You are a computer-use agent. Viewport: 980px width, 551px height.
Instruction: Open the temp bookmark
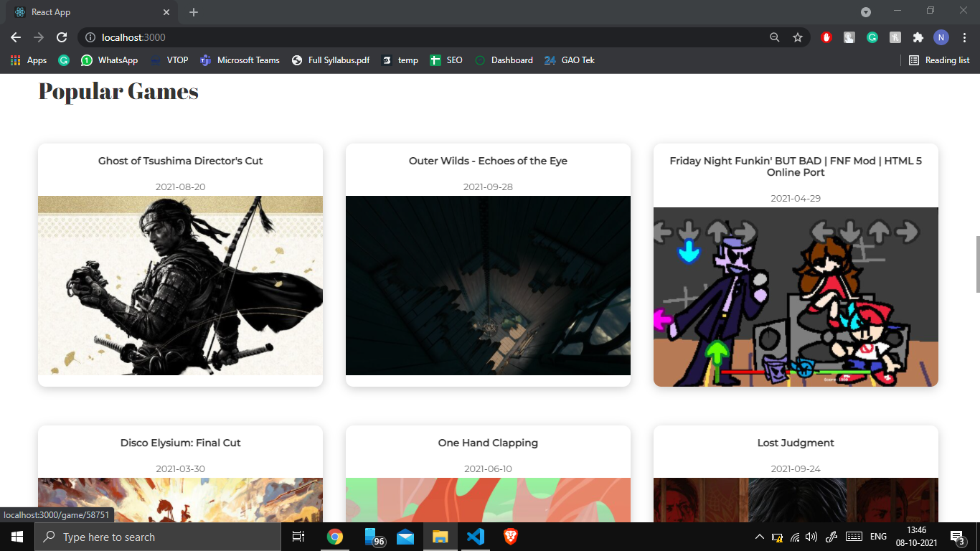[x=400, y=60]
